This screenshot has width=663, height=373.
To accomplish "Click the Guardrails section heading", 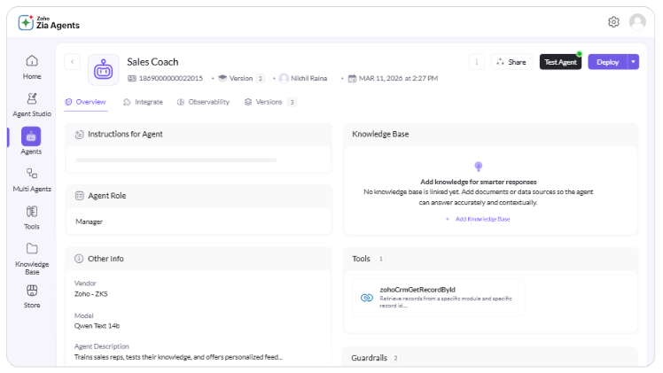I will (x=369, y=358).
